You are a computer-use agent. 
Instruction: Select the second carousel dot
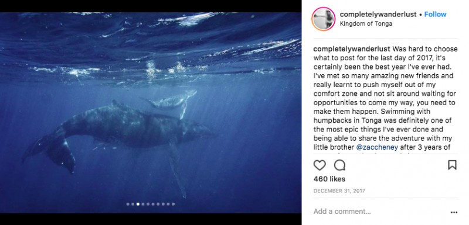(x=133, y=204)
